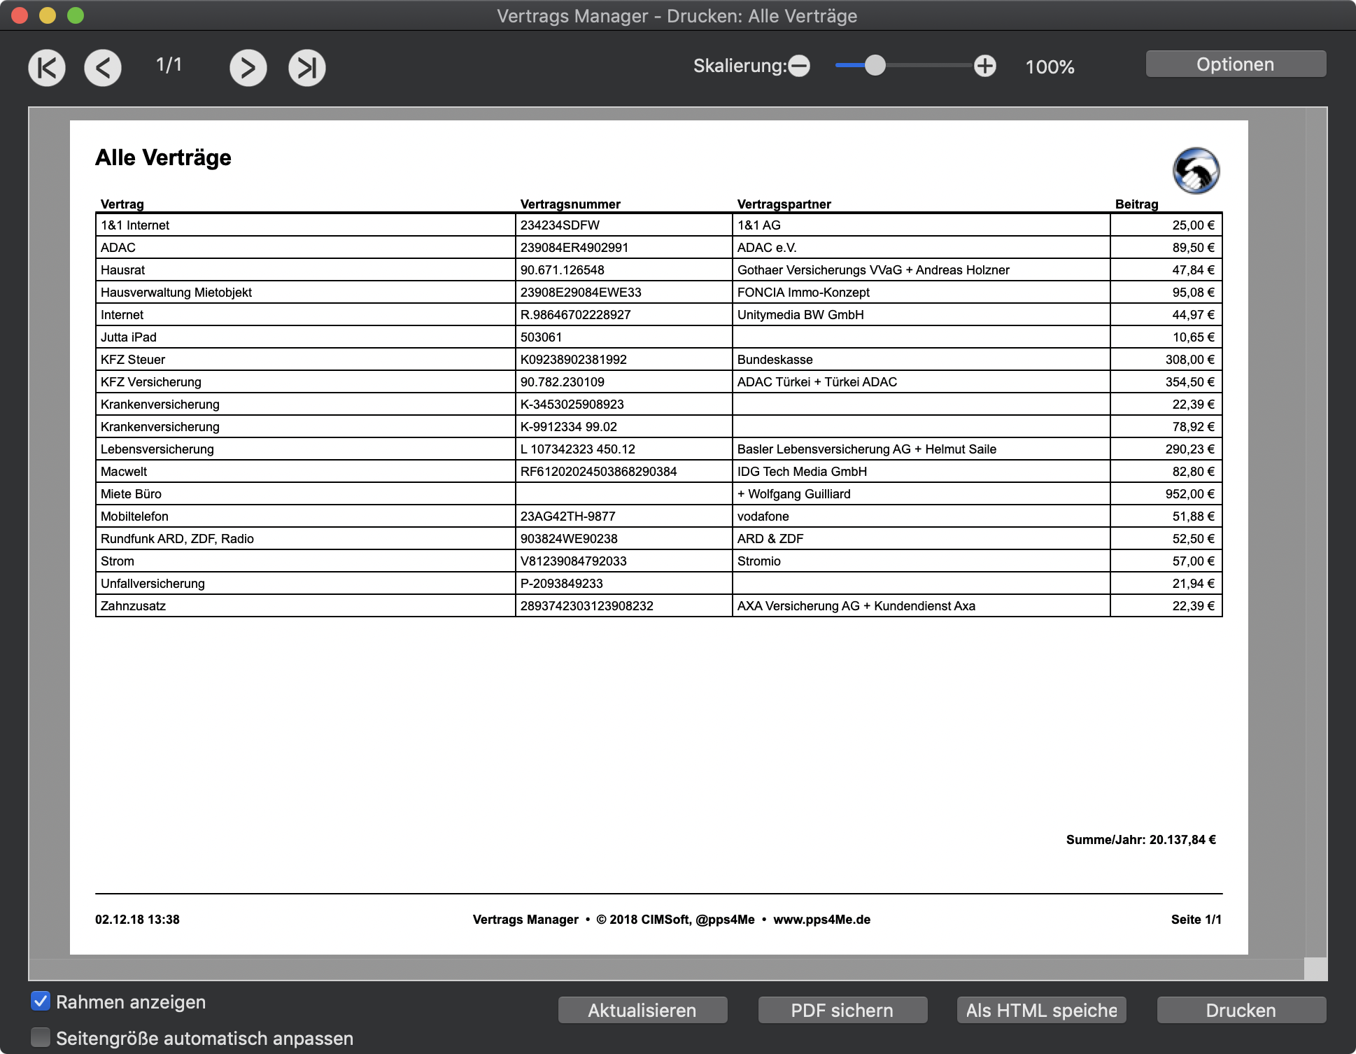Viewport: 1356px width, 1054px height.
Task: Click the Drucken button
Action: point(1241,1010)
